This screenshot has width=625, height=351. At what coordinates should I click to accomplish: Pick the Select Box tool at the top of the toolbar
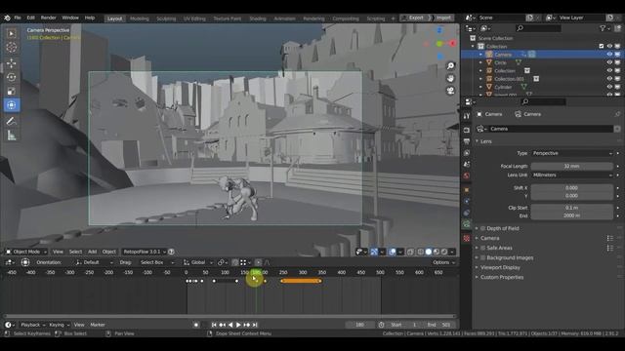[11, 34]
